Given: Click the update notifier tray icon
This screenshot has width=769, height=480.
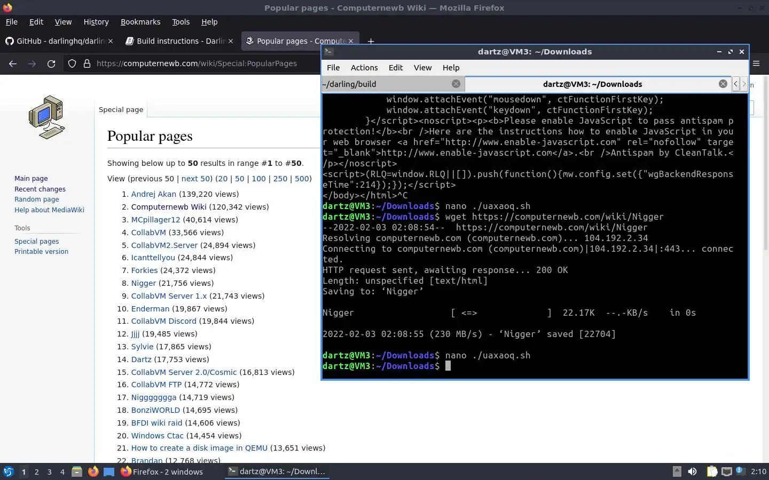Looking at the screenshot, I should point(740,471).
